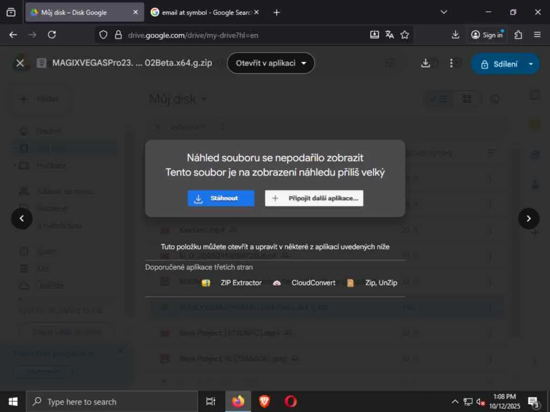
Task: Open the file with Zip, UnZip
Action: coord(372,283)
